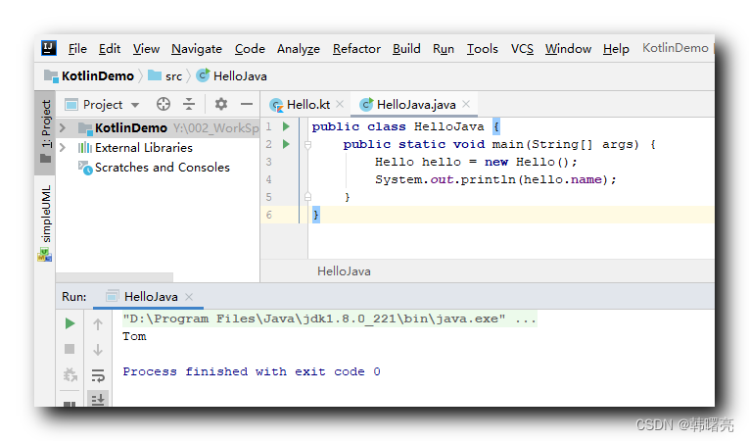The height and width of the screenshot is (441, 749).
Task: Close the HelloJava.java tab
Action: (x=466, y=104)
